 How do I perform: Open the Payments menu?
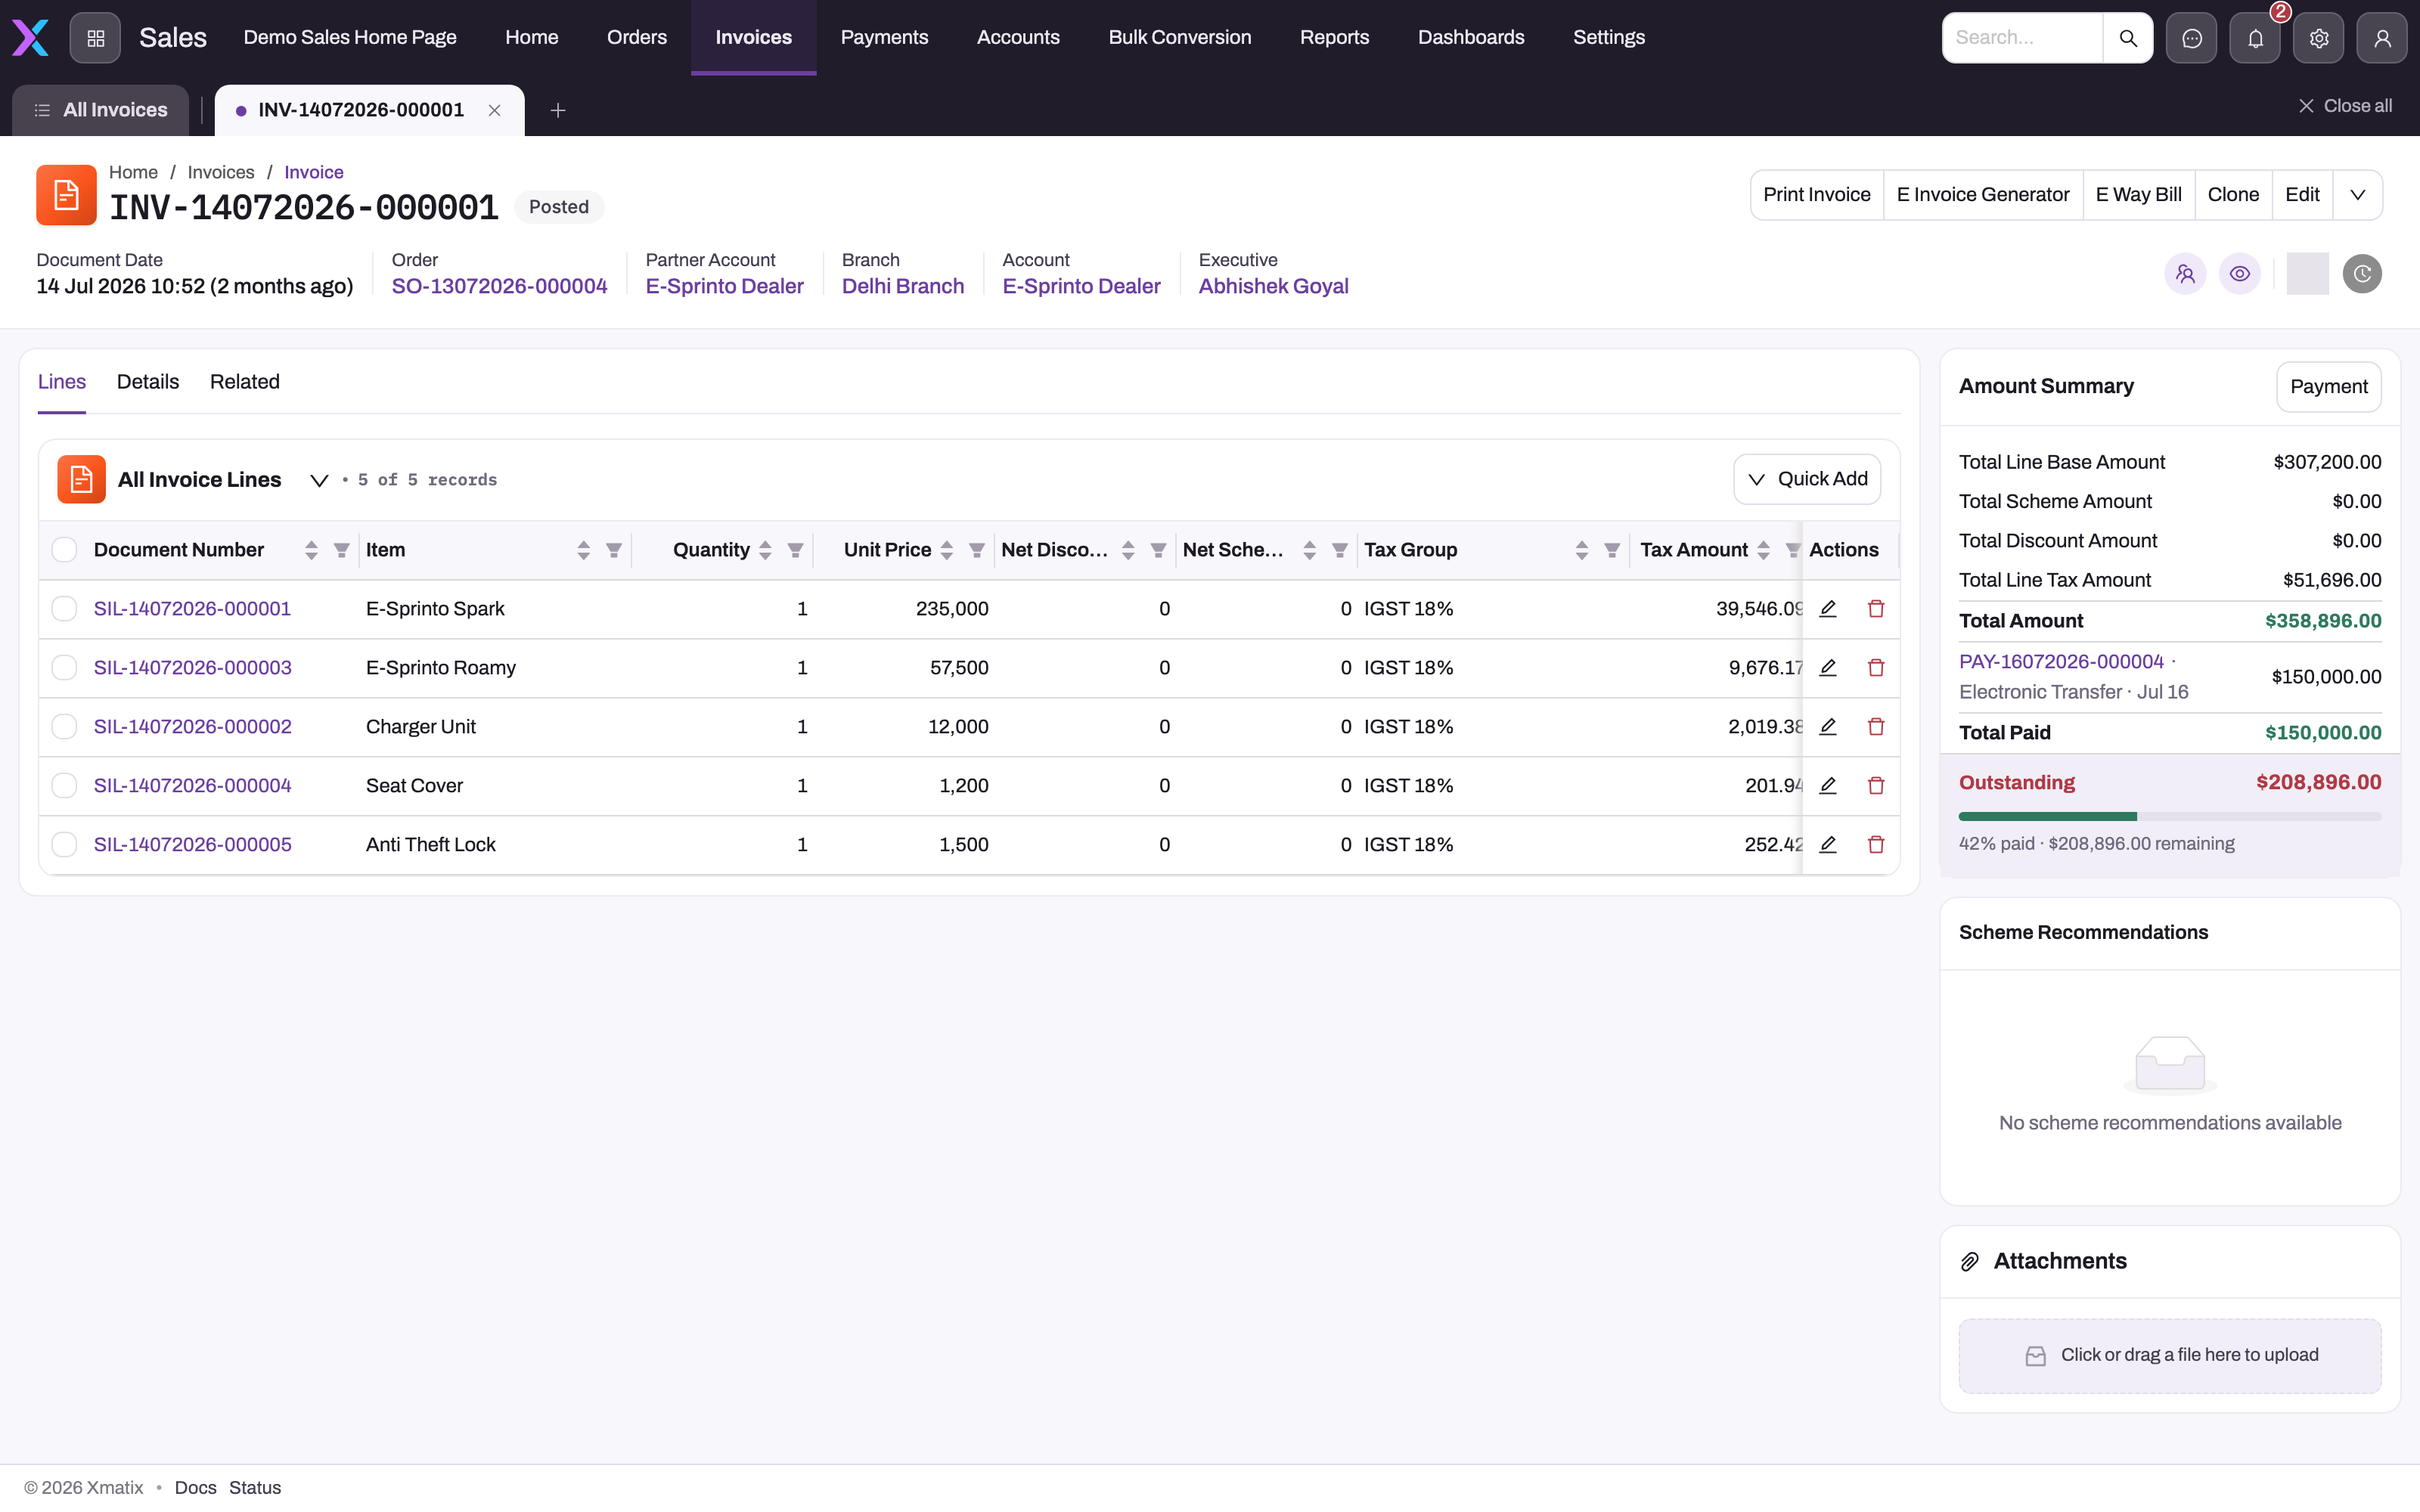coord(884,37)
